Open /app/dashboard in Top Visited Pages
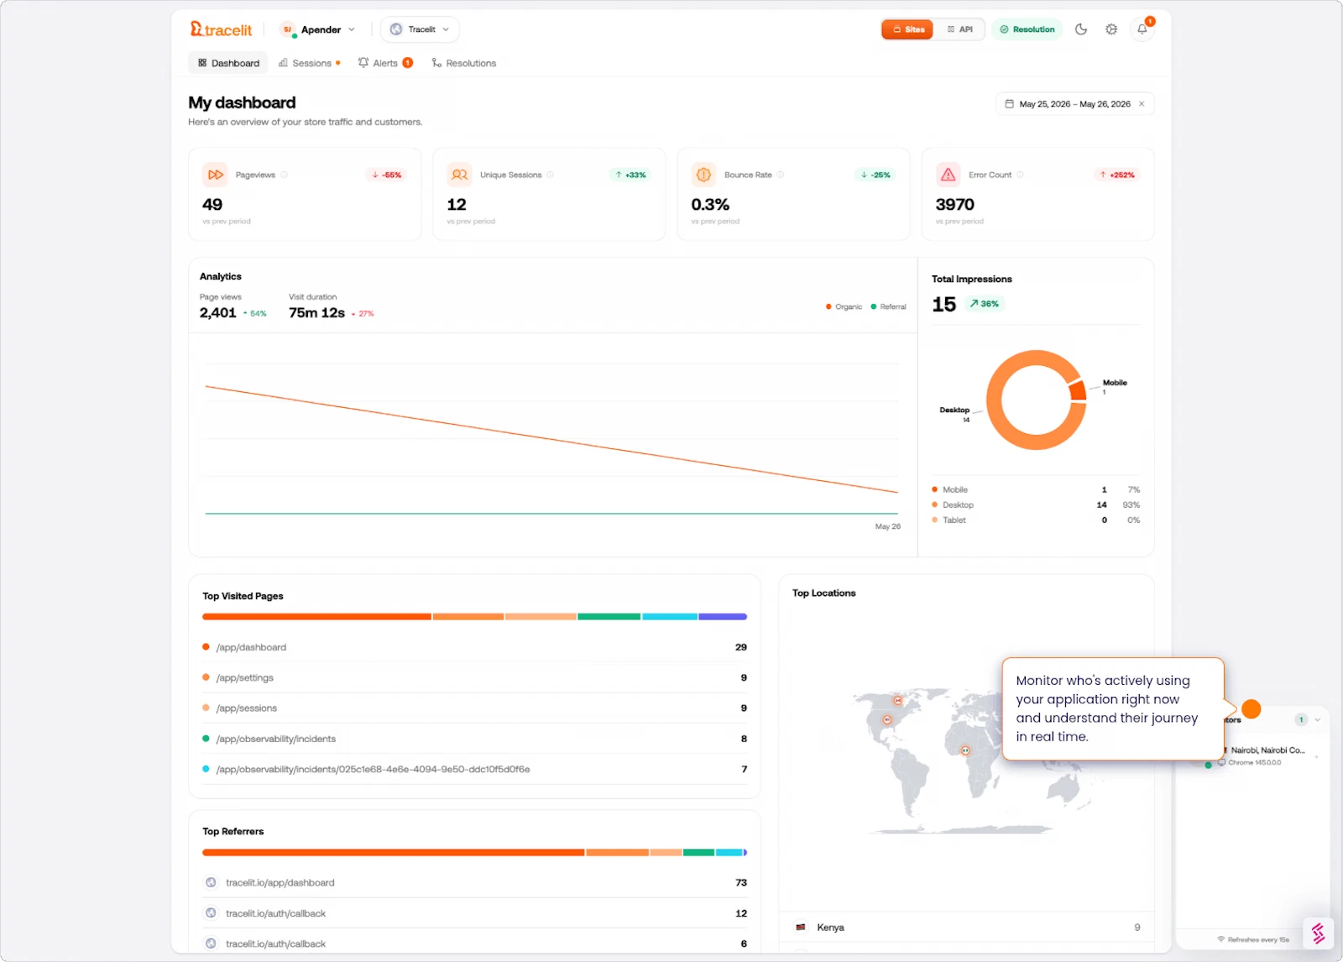 (x=474, y=647)
